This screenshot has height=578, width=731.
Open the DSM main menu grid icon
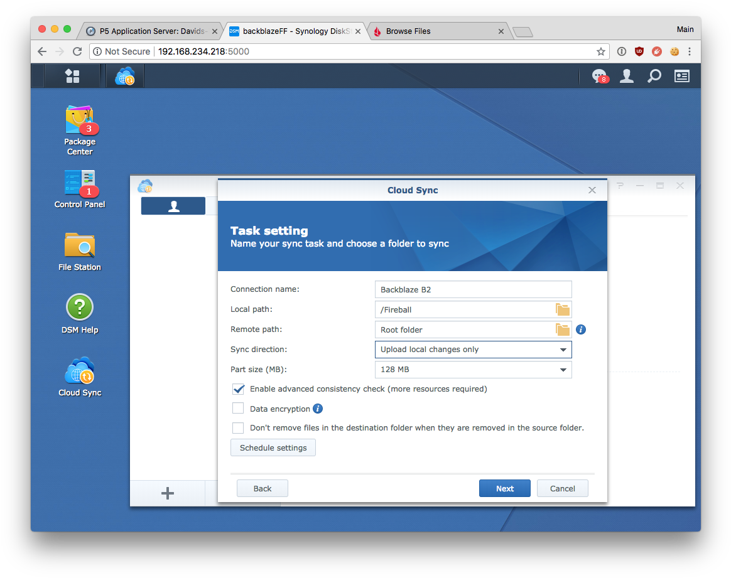coord(72,76)
